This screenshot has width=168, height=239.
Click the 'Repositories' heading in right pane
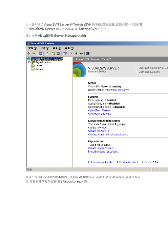pos(96,141)
